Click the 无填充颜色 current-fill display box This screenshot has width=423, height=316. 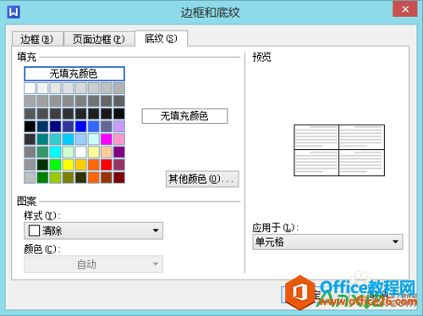pos(184,116)
